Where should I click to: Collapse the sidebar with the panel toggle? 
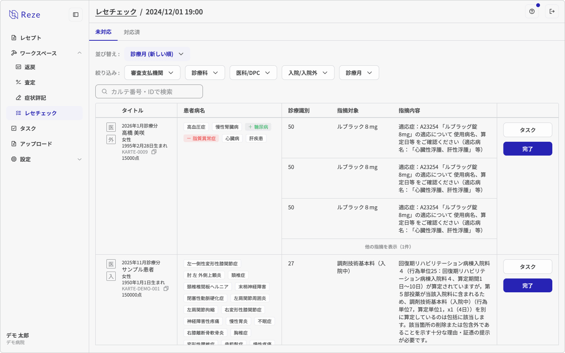[x=76, y=14]
